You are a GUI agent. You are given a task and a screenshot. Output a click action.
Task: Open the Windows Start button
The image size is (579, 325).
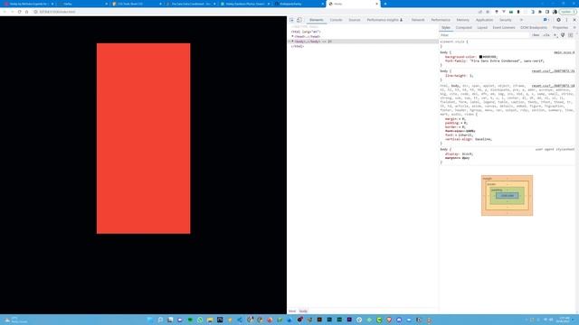click(149, 320)
